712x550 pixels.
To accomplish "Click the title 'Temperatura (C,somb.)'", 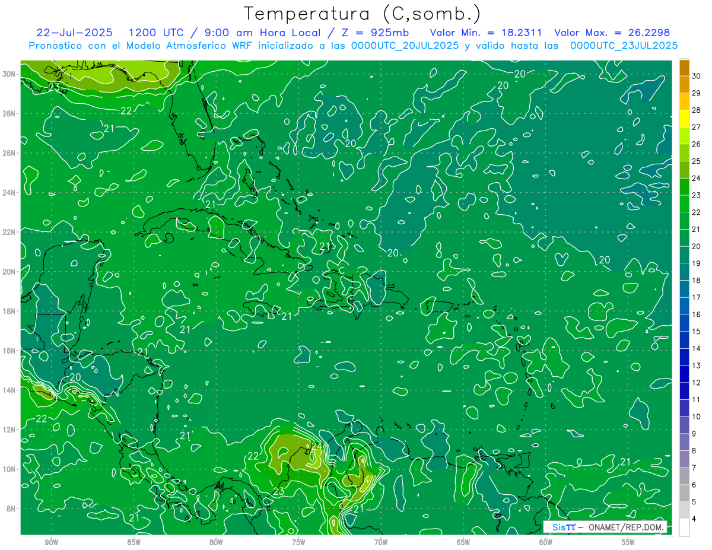I will [363, 14].
